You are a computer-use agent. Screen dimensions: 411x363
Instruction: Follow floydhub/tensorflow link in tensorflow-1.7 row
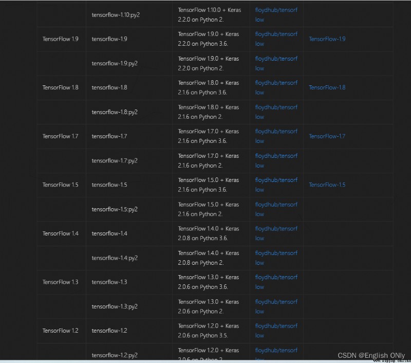point(276,136)
